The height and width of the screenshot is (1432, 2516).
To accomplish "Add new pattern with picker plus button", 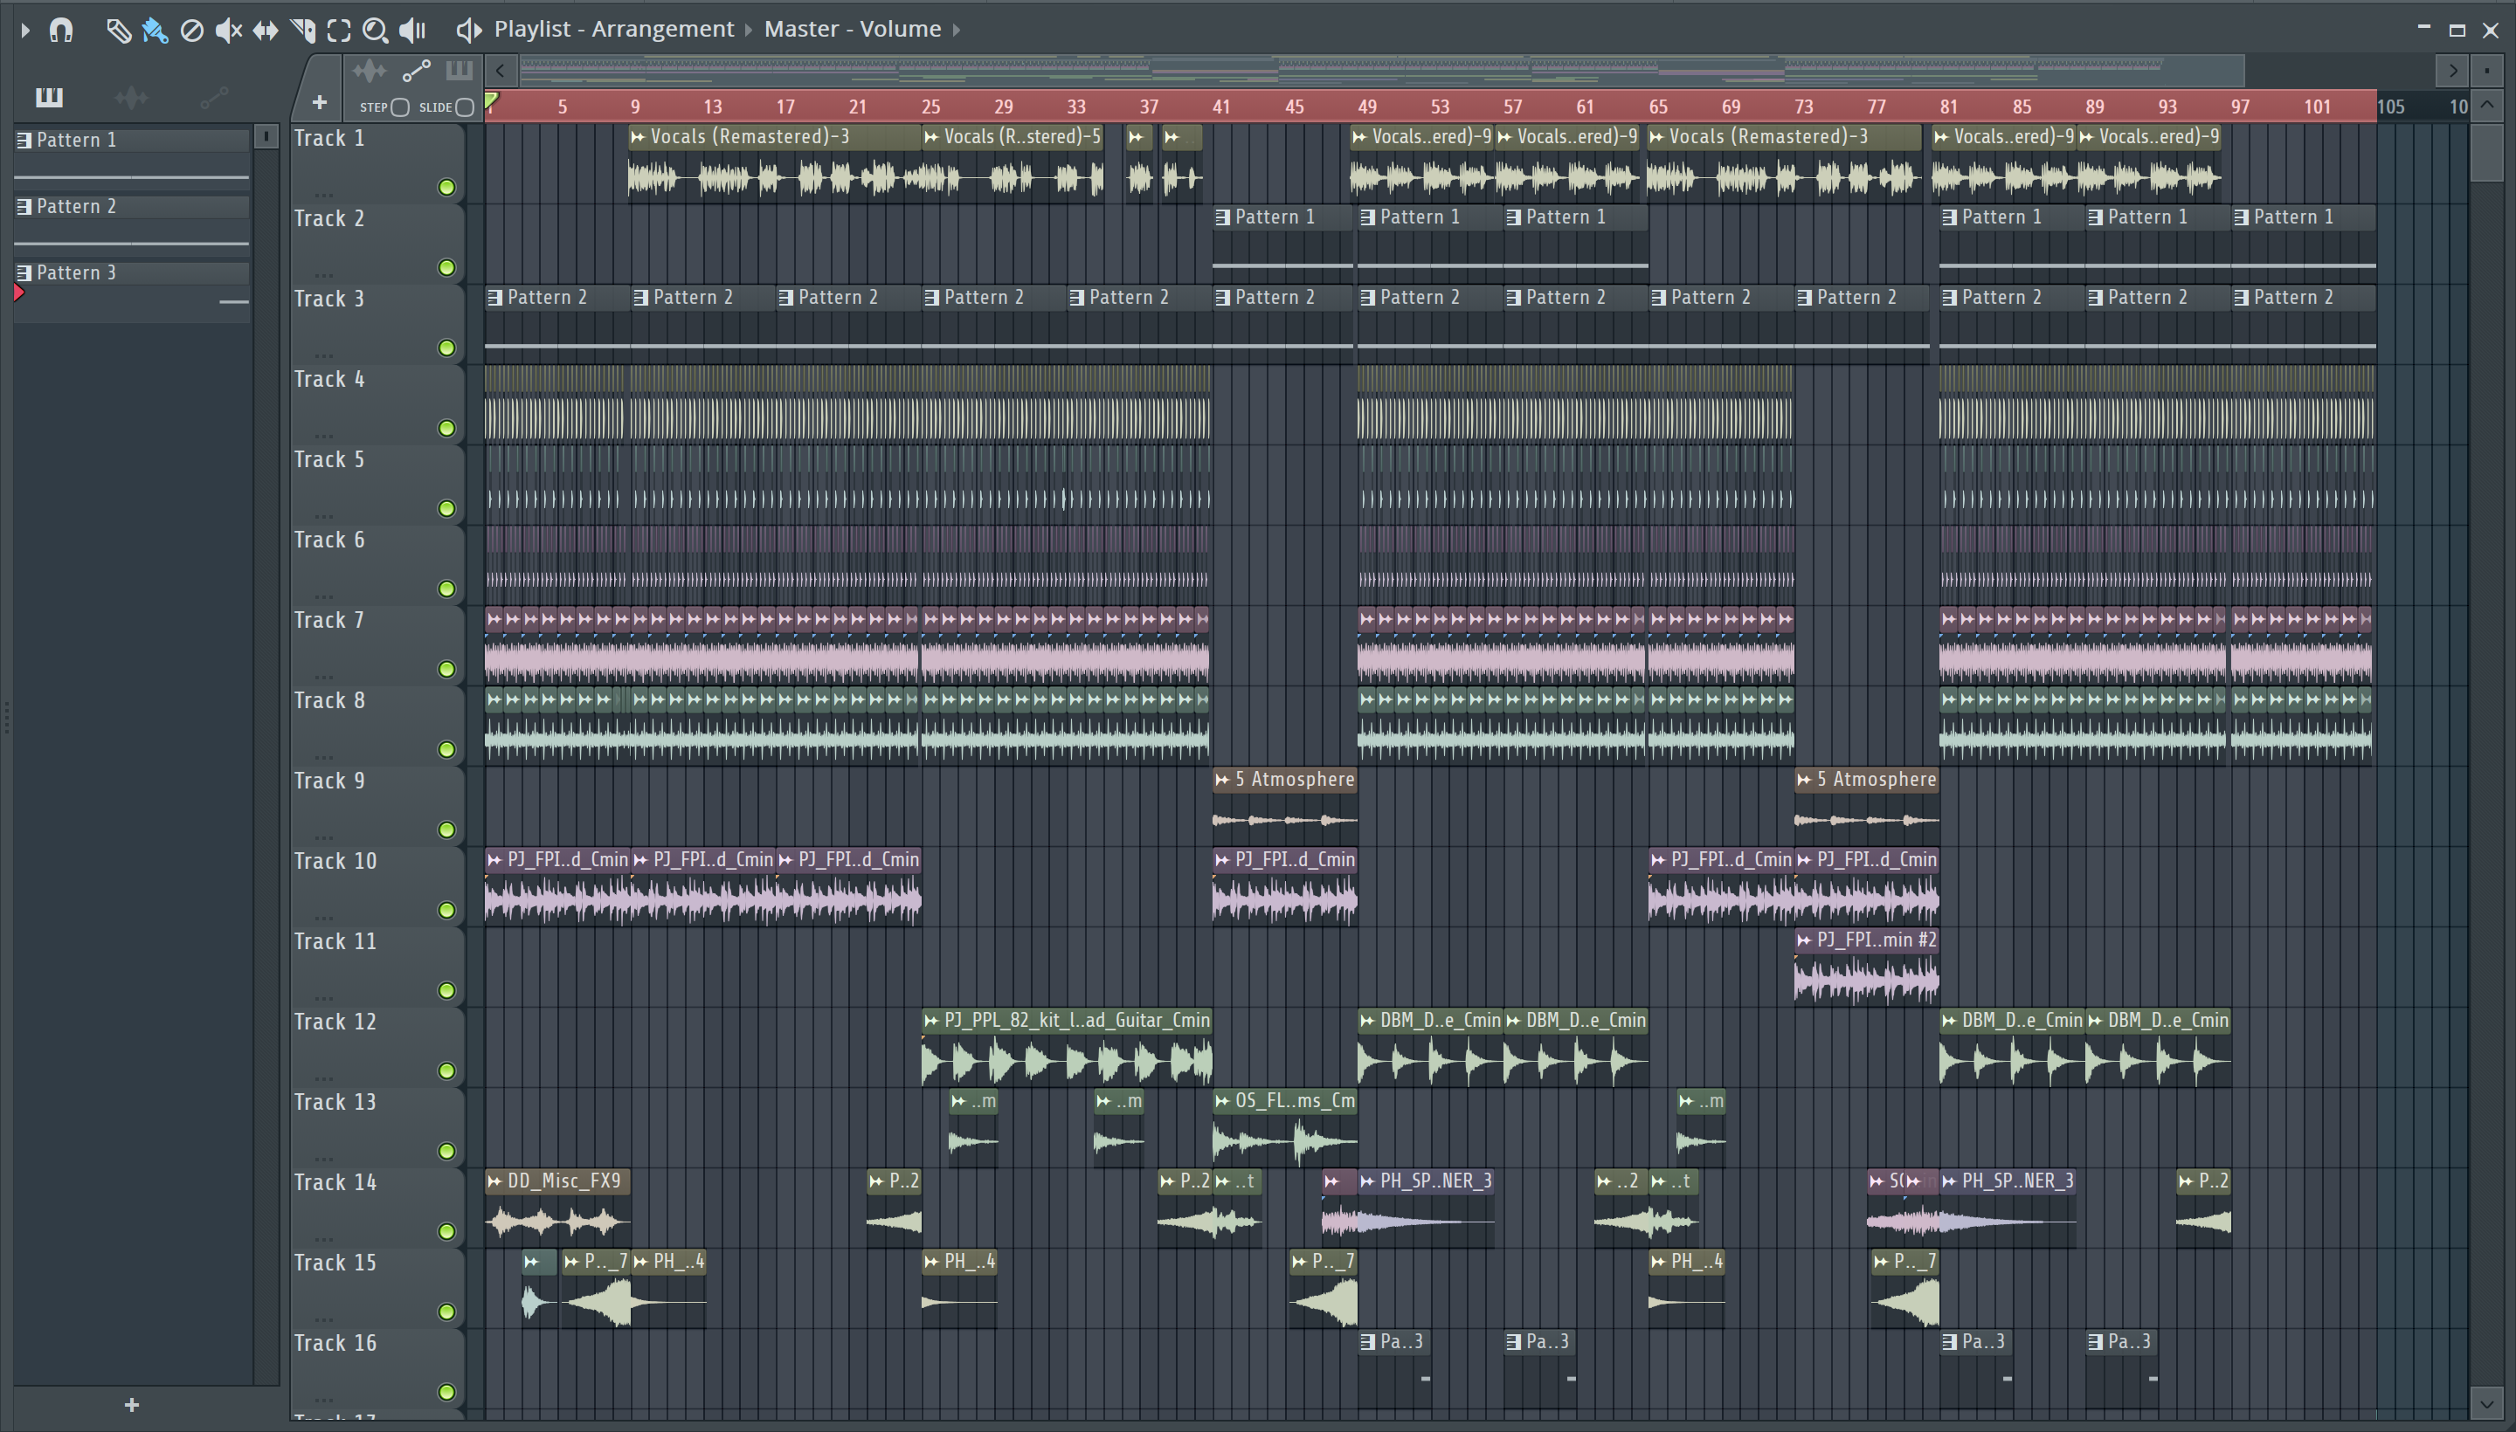I will [132, 1404].
